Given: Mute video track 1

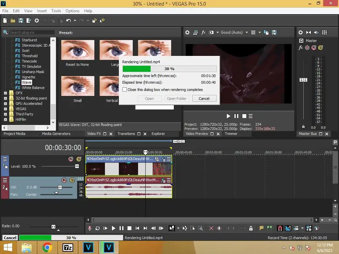Looking at the screenshot, I should (x=71, y=159).
